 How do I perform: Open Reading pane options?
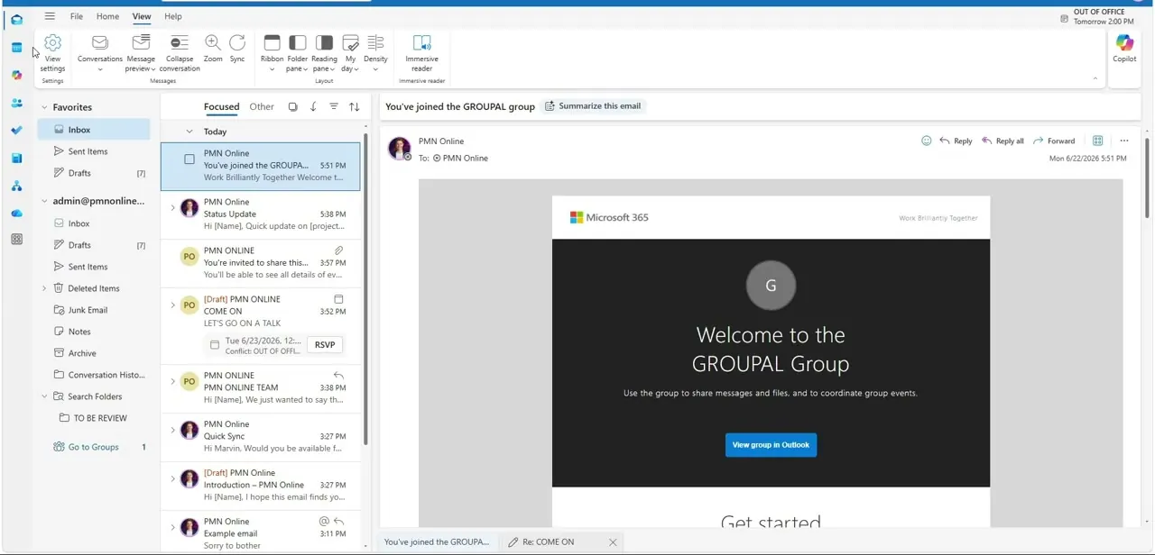point(324,53)
